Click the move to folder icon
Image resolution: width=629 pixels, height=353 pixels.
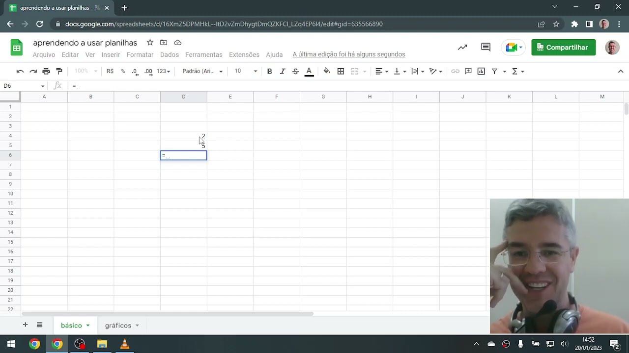[x=164, y=43]
